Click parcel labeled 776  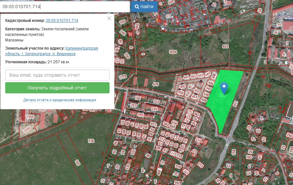pos(91,141)
